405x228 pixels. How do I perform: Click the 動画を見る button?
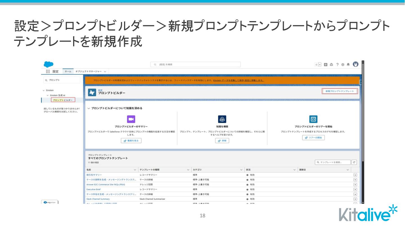click(x=131, y=140)
